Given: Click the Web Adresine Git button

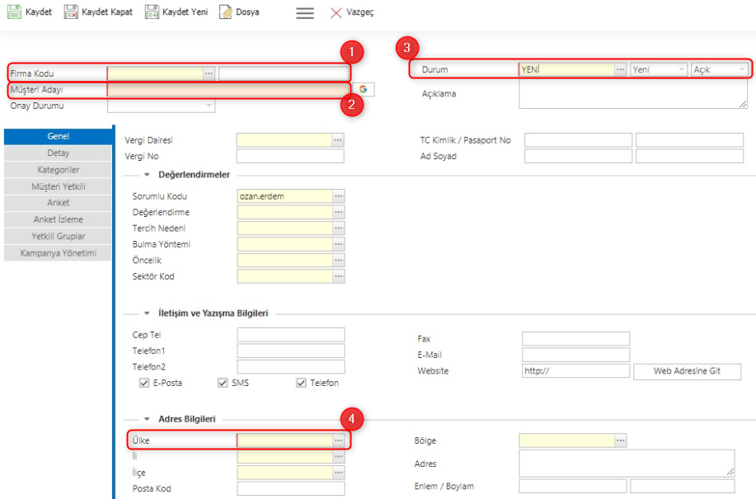Looking at the screenshot, I should pyautogui.click(x=687, y=371).
